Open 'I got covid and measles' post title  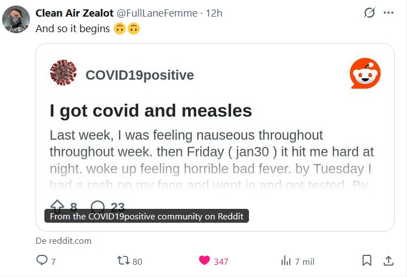(151, 110)
